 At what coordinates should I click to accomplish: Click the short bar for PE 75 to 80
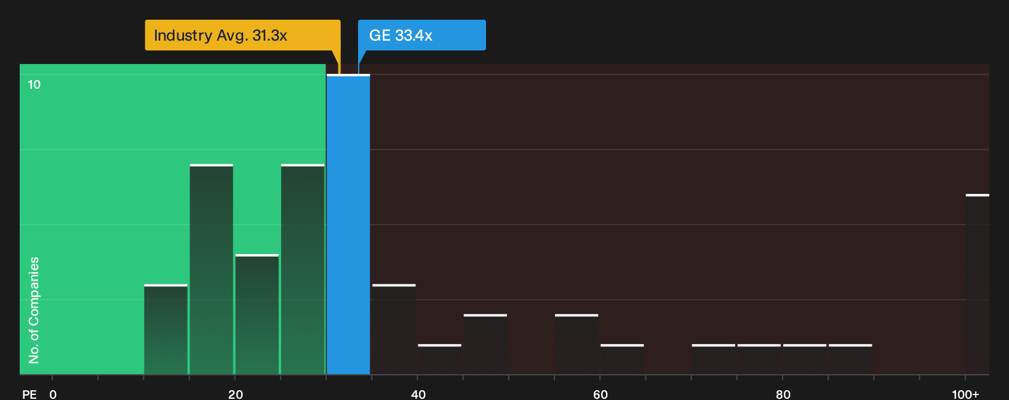point(759,359)
